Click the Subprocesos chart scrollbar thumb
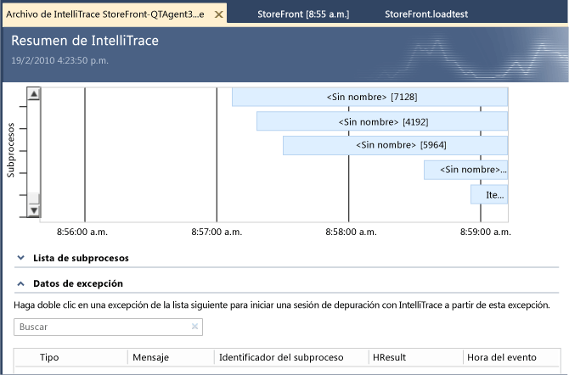Viewport: 569px width, 375px height. coord(34,199)
